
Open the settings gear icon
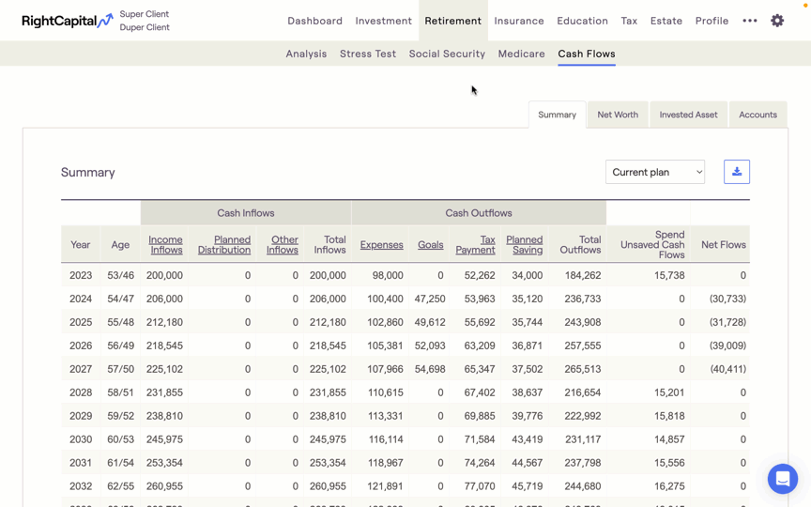[x=777, y=21]
